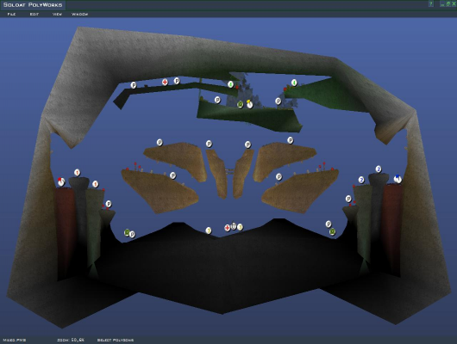Select the P spawn on the lower-left brown platform
The width and height of the screenshot is (457, 344).
tap(172, 175)
